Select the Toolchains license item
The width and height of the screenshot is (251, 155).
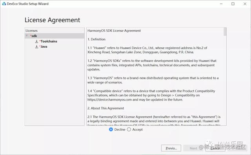click(49, 41)
